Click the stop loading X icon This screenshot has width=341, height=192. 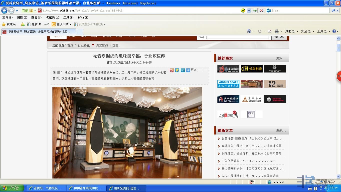click(261, 10)
